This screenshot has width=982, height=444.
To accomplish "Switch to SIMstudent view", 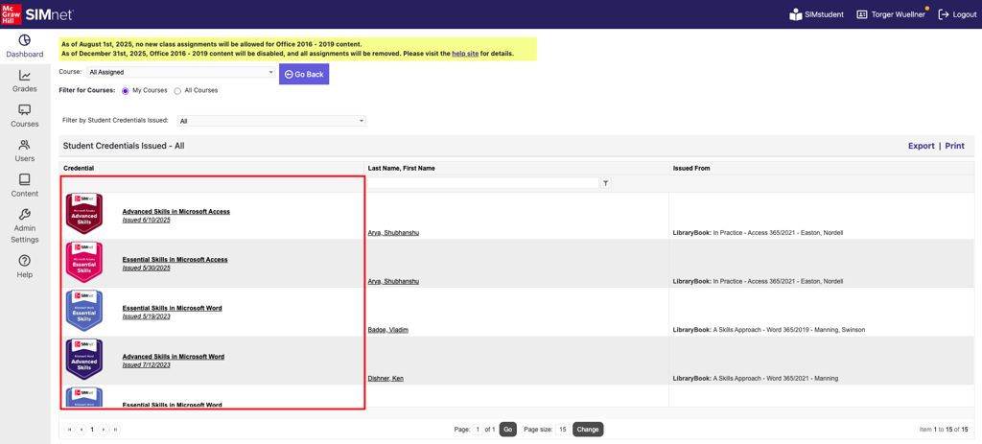I will click(x=817, y=14).
